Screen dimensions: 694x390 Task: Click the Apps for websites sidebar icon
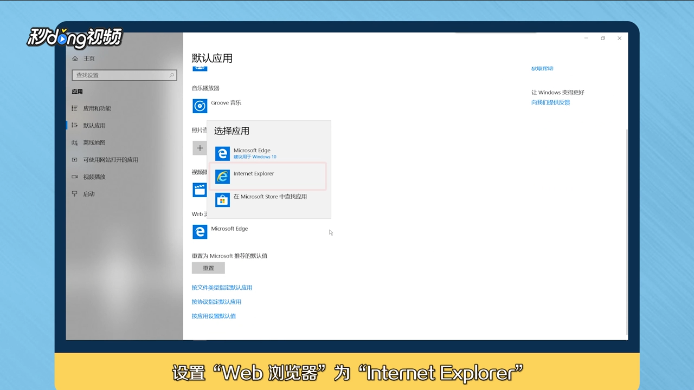(x=75, y=160)
